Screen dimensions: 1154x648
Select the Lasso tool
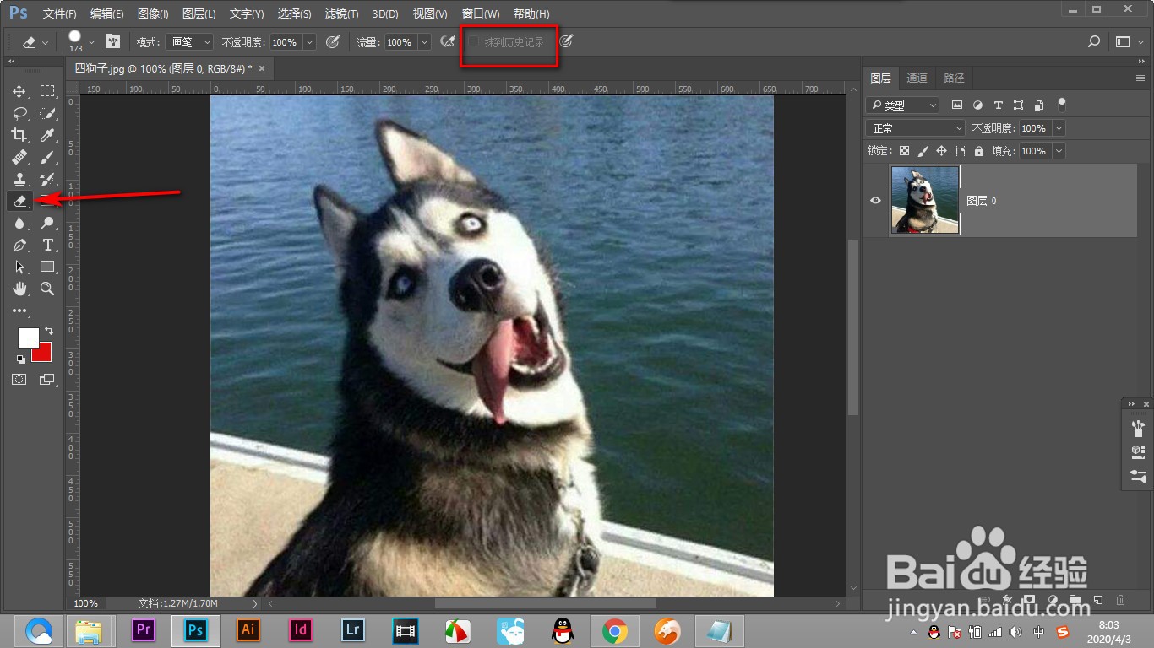click(19, 113)
